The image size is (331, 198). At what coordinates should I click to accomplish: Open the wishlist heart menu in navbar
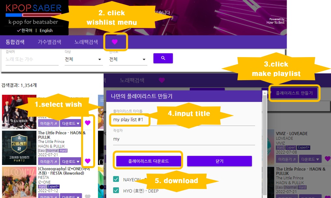coord(115,42)
